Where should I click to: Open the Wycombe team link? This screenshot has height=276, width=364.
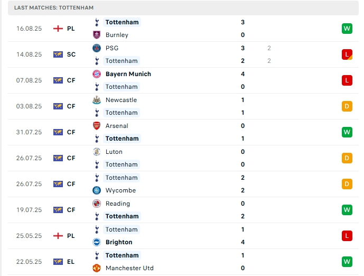click(x=120, y=190)
